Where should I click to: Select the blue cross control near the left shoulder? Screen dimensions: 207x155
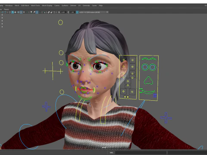tap(46, 107)
